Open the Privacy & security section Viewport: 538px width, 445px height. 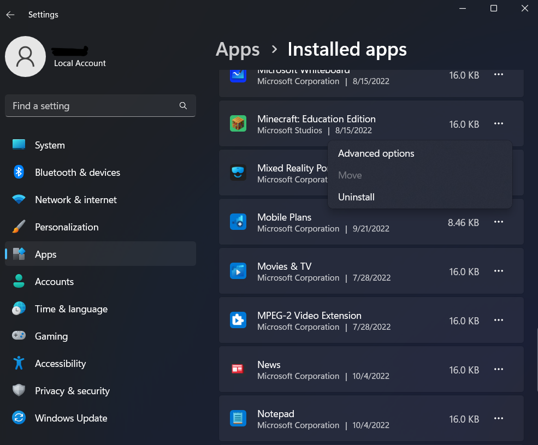[72, 391]
